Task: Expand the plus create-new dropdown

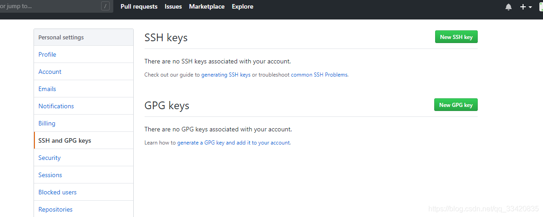Action: pyautogui.click(x=526, y=7)
